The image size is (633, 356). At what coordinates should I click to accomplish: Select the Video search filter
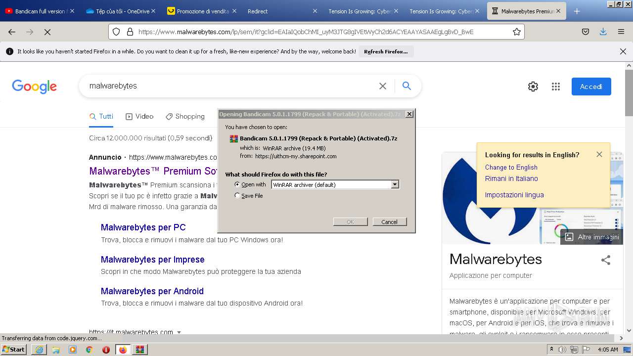139,117
